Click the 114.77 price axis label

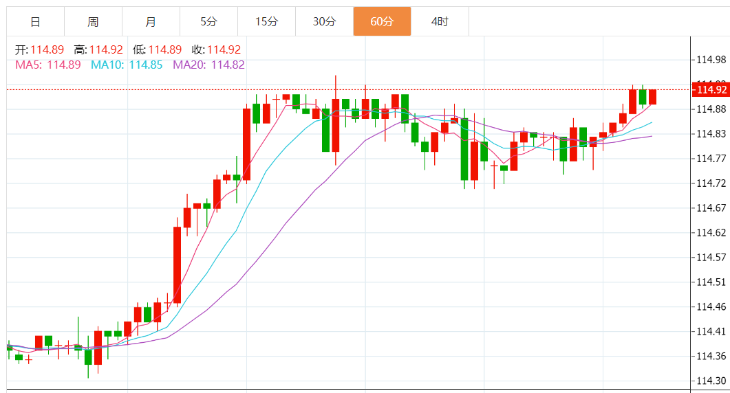711,159
